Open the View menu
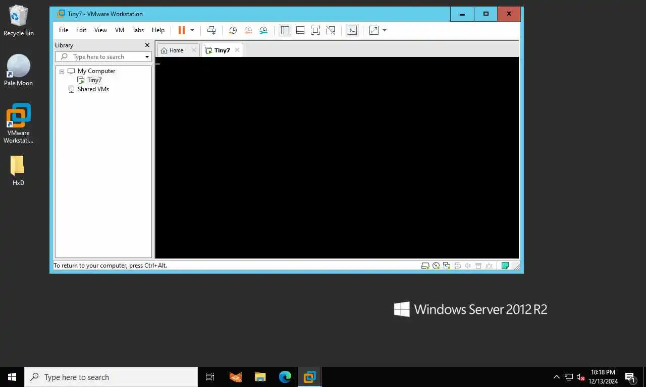The height and width of the screenshot is (387, 646). coord(100,30)
